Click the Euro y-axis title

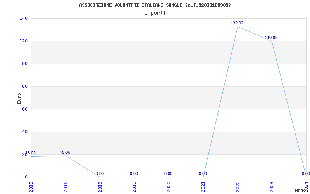pyautogui.click(x=19, y=99)
